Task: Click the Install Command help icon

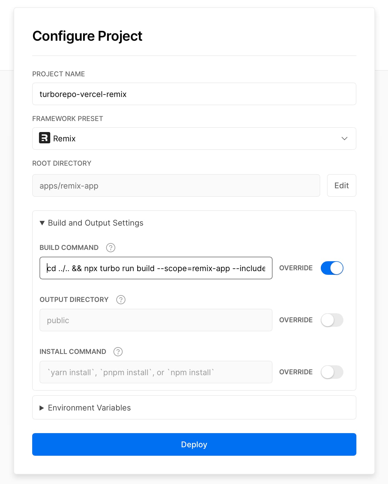Action: tap(118, 352)
